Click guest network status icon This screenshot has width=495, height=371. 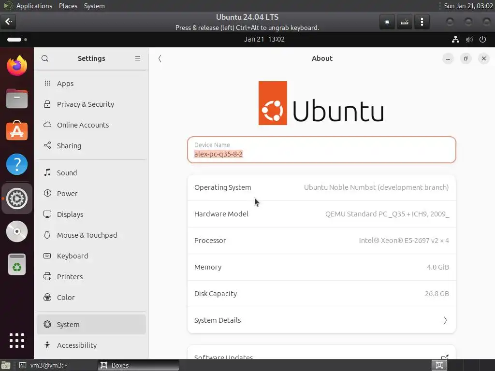pos(455,40)
